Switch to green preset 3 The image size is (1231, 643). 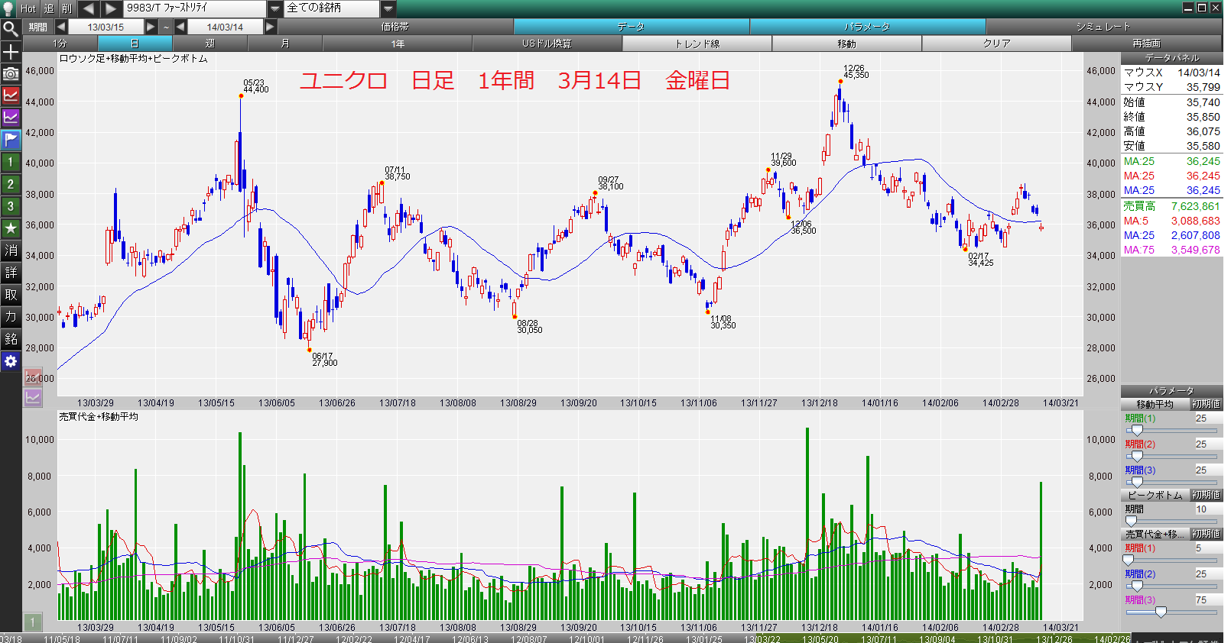pos(11,206)
